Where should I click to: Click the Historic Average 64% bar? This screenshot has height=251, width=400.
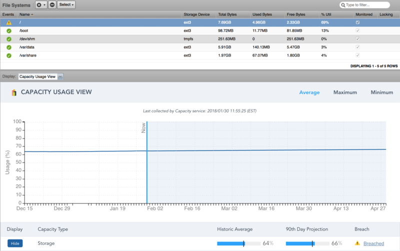pyautogui.click(x=239, y=243)
